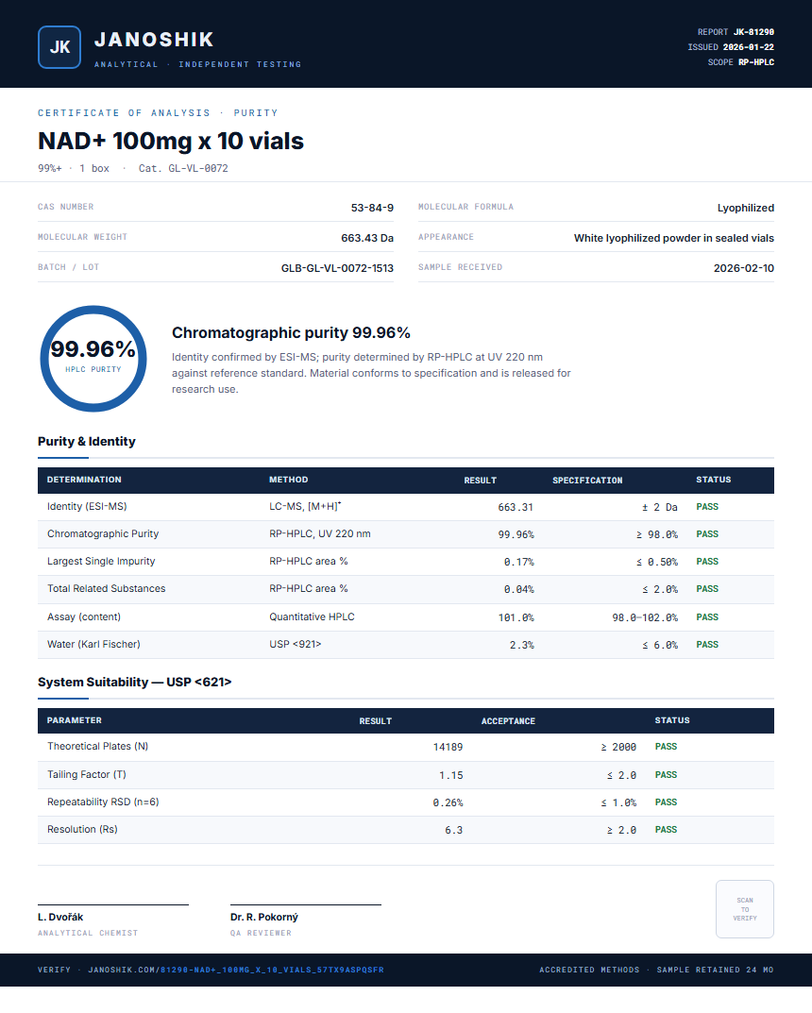
Task: Select Largest Single Impurity row label
Action: click(101, 561)
